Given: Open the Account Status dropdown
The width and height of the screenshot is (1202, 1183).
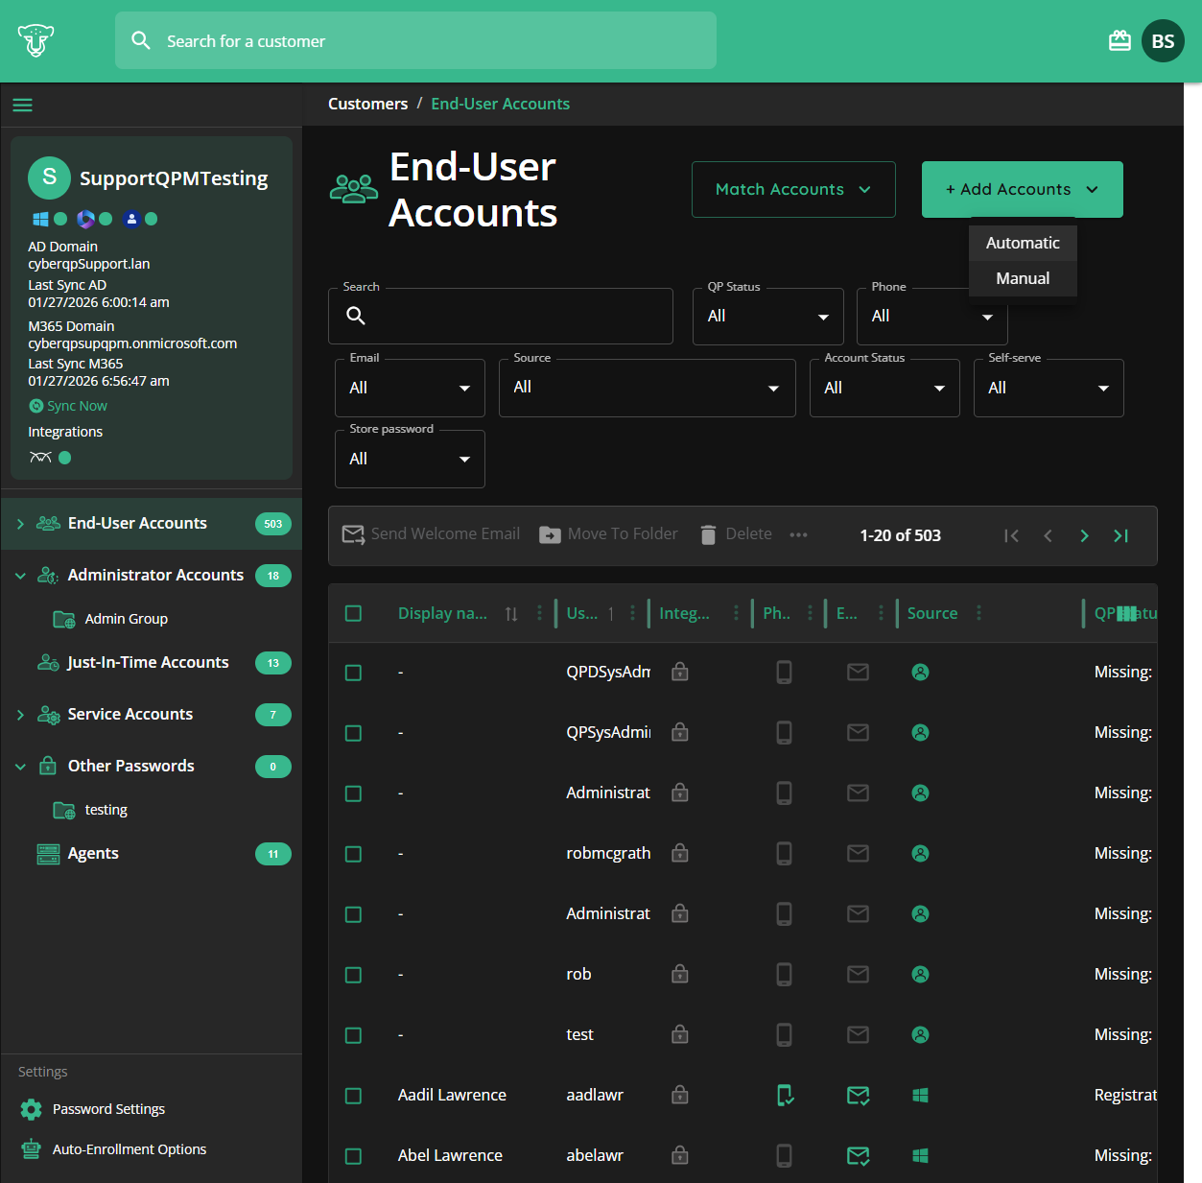Looking at the screenshot, I should coord(884,388).
